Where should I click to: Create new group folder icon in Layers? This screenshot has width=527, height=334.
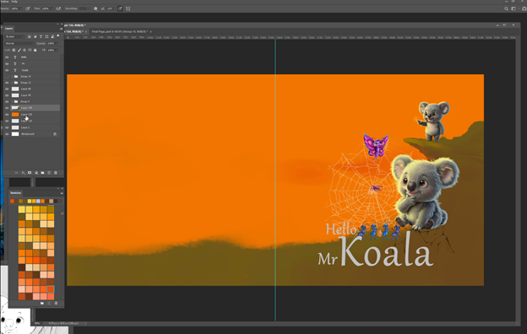point(43,173)
